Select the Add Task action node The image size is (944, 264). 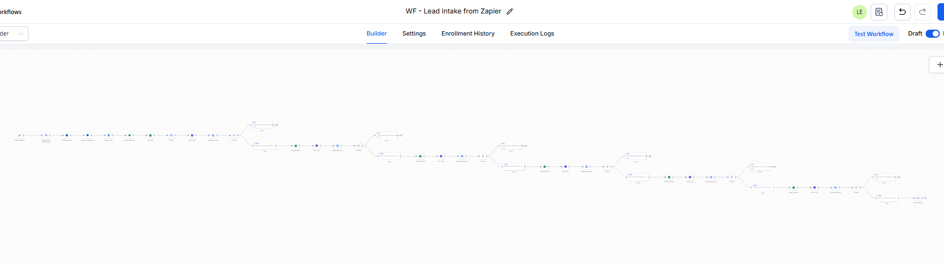tap(171, 135)
